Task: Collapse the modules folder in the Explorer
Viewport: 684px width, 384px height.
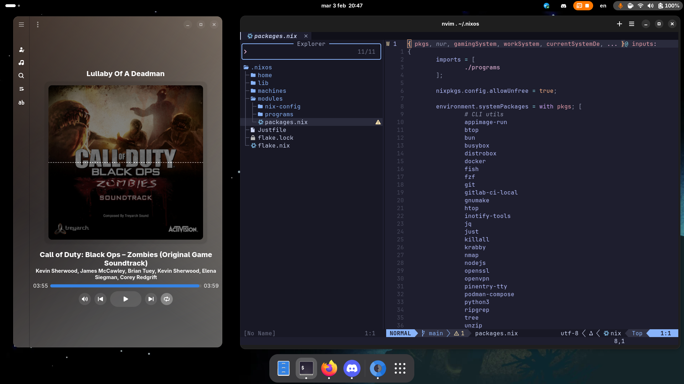Action: click(270, 98)
